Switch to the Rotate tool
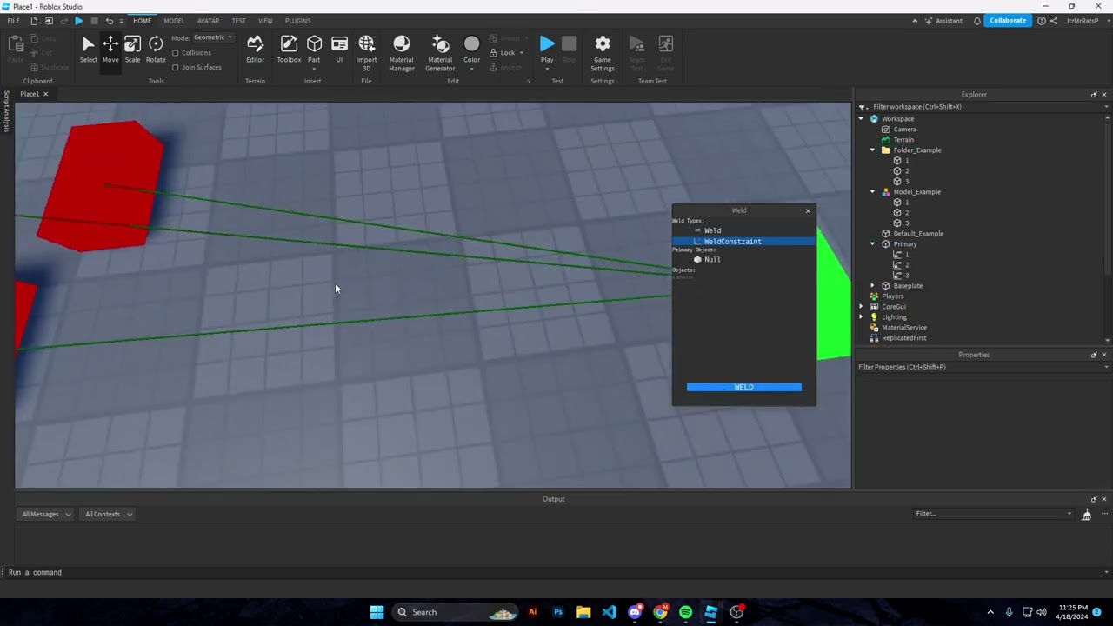Image resolution: width=1113 pixels, height=626 pixels. pyautogui.click(x=156, y=49)
